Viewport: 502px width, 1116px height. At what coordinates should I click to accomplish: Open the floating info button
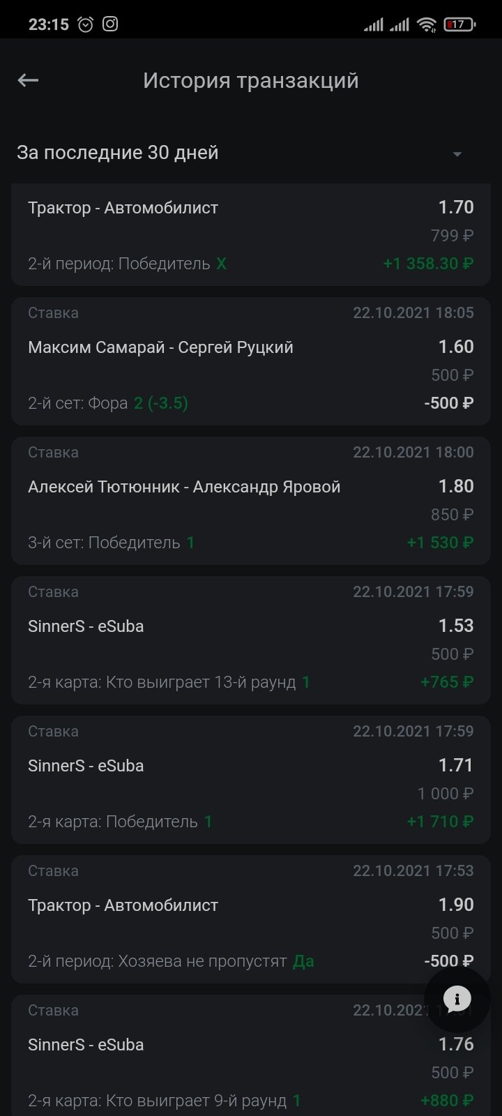click(x=457, y=999)
